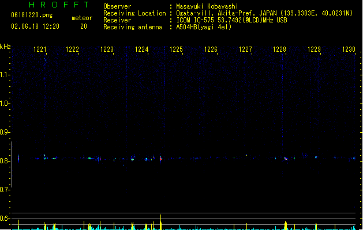Click the HROFFT title text
363x230 pixels.
click(x=59, y=5)
